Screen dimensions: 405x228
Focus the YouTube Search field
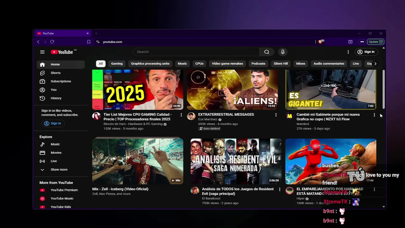(196, 52)
